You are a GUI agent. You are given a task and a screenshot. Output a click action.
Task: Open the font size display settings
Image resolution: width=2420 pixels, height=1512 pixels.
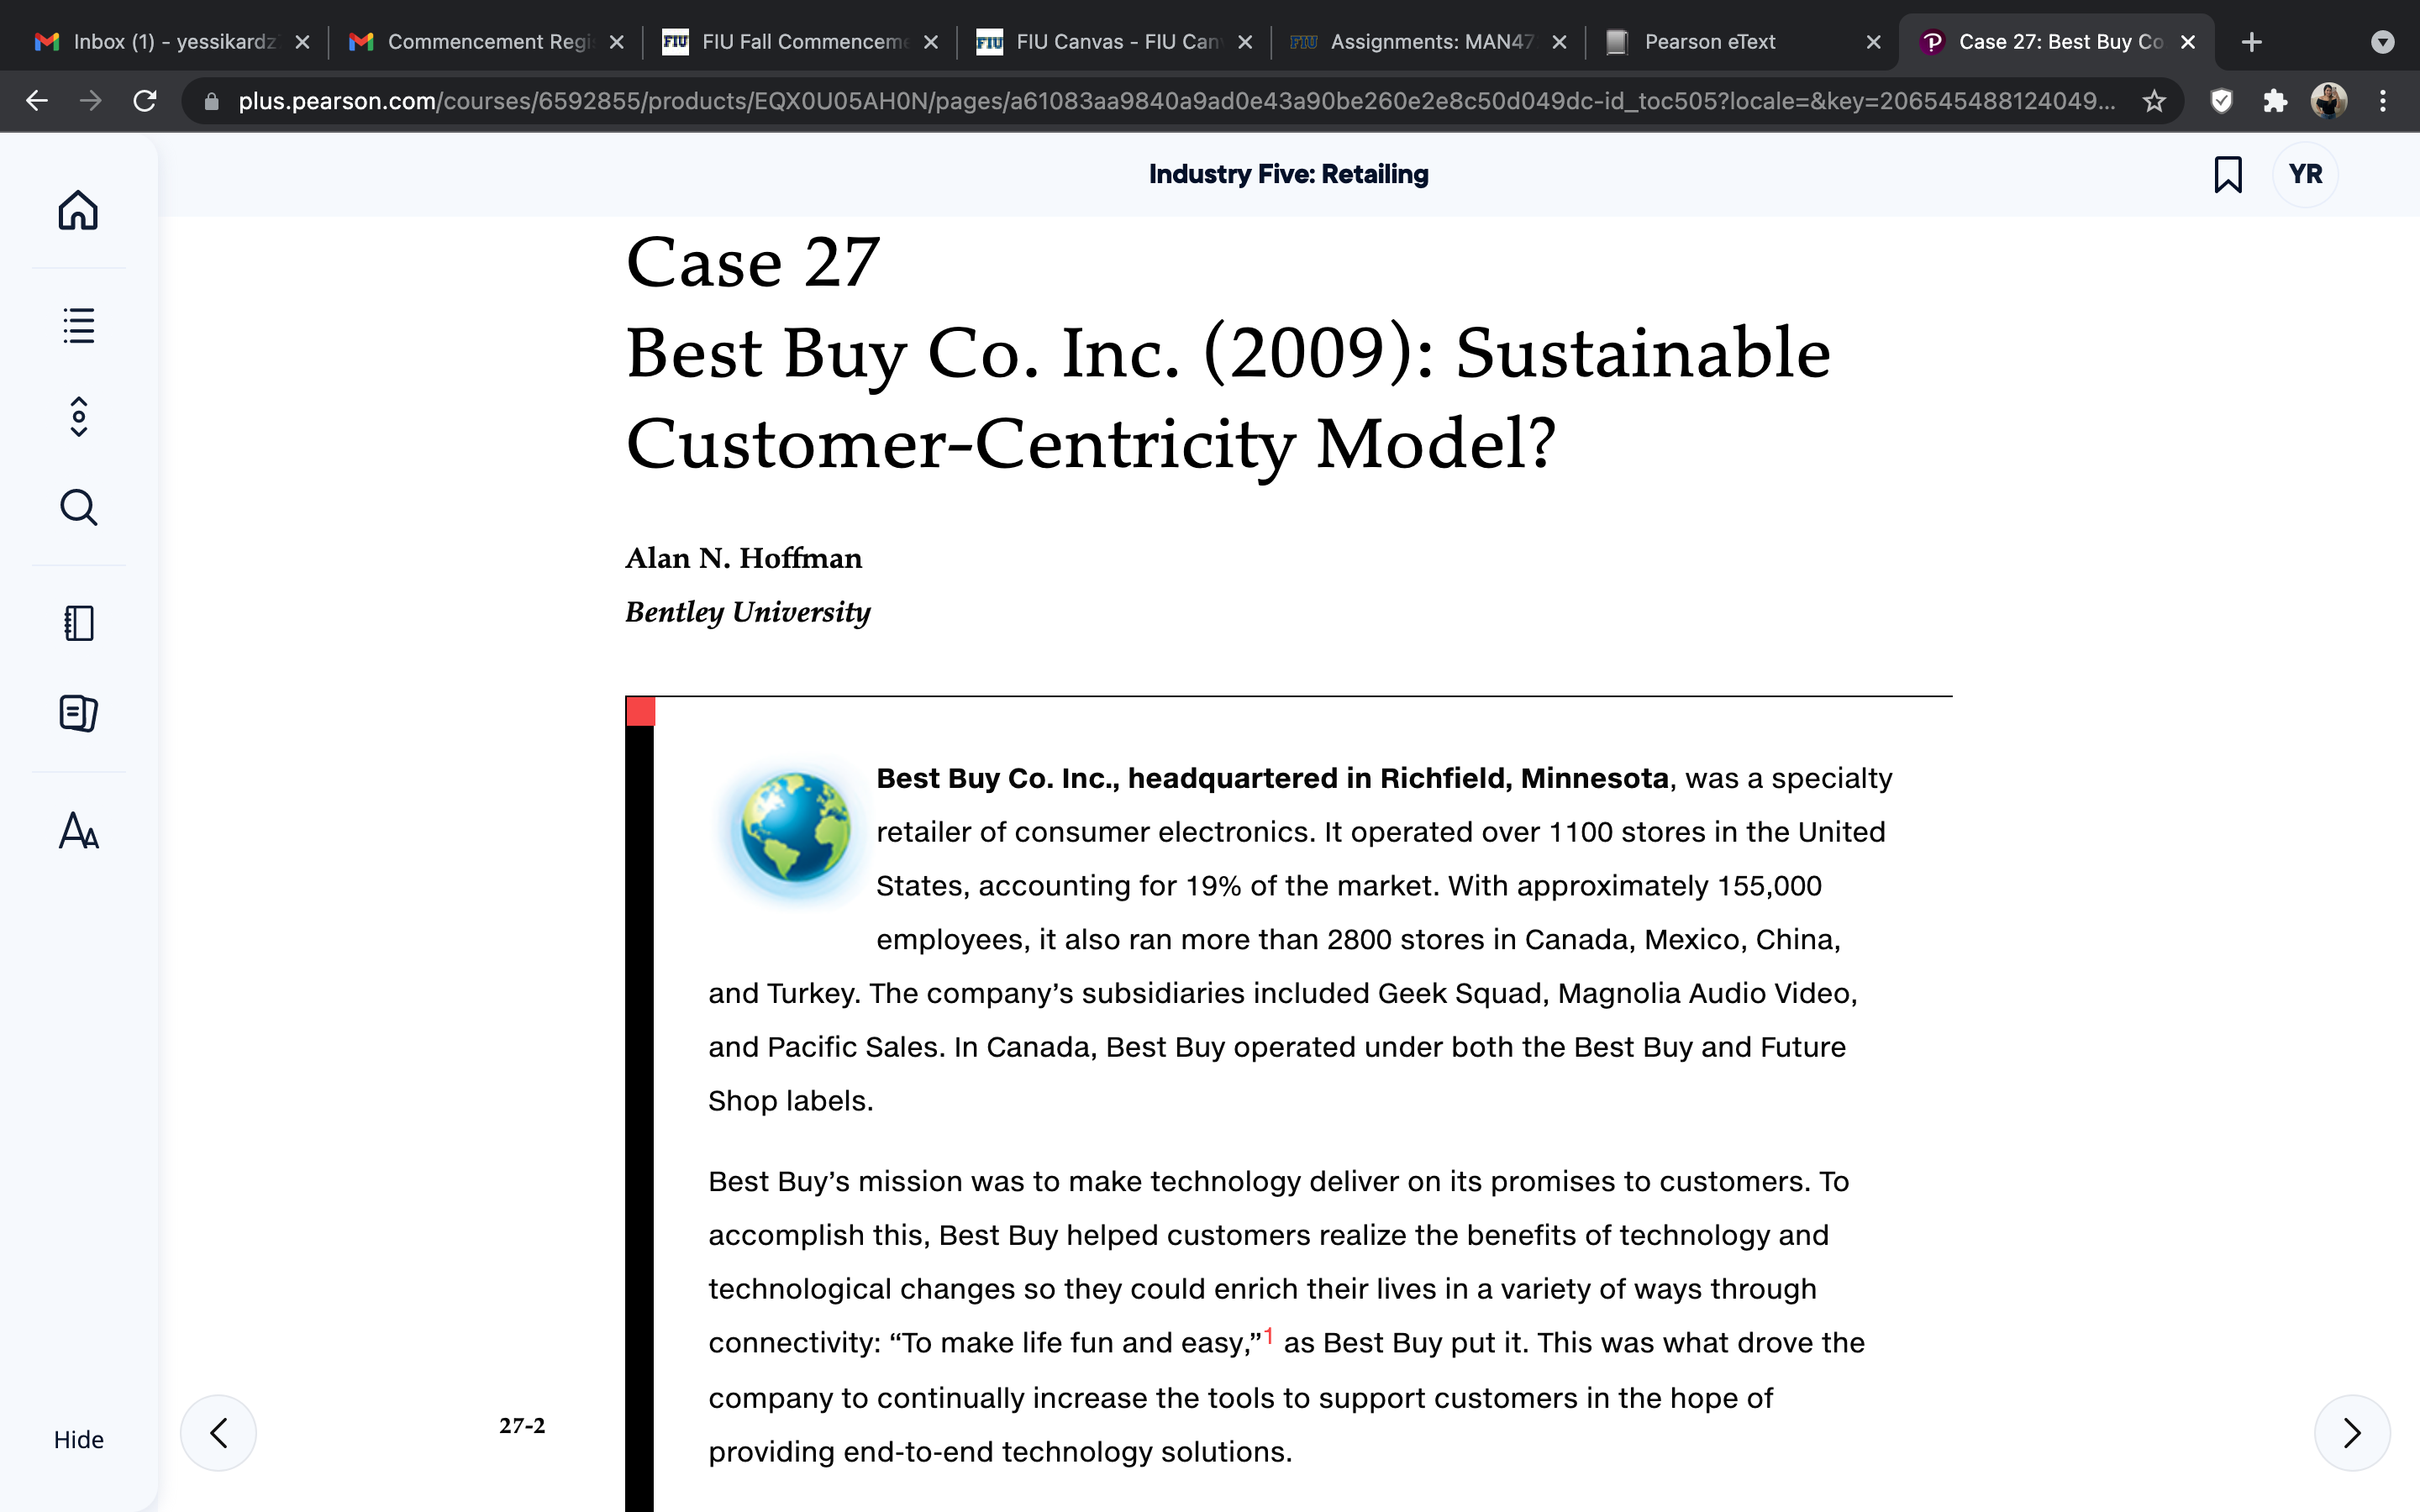point(78,830)
